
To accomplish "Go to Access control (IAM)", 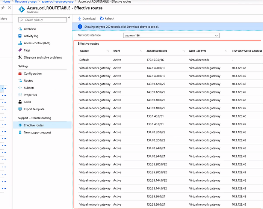I will tap(37, 43).
